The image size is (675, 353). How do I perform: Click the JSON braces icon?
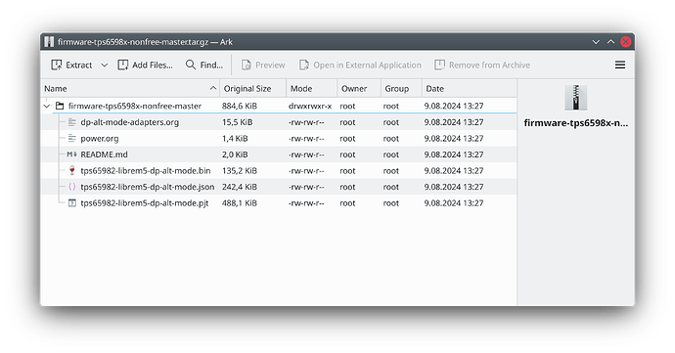[71, 187]
